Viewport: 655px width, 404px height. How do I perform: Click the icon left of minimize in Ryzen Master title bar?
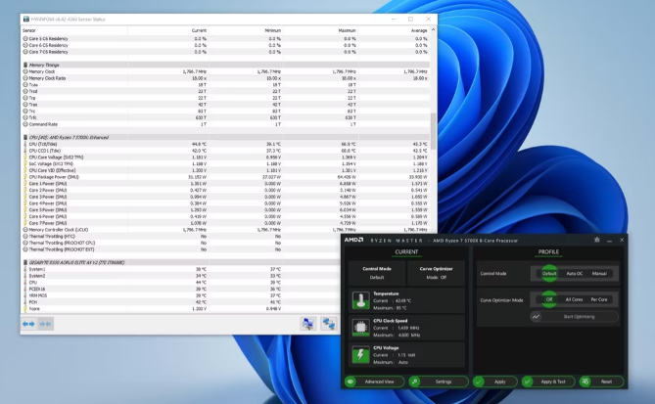pos(597,240)
